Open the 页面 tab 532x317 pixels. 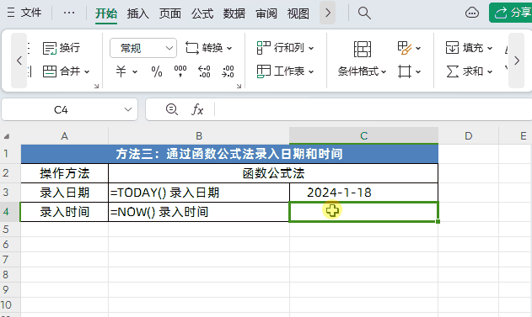170,13
